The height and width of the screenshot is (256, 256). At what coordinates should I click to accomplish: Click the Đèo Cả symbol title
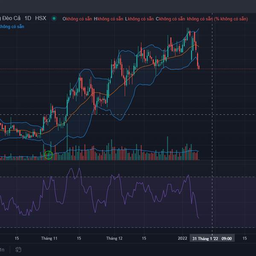pos(10,18)
